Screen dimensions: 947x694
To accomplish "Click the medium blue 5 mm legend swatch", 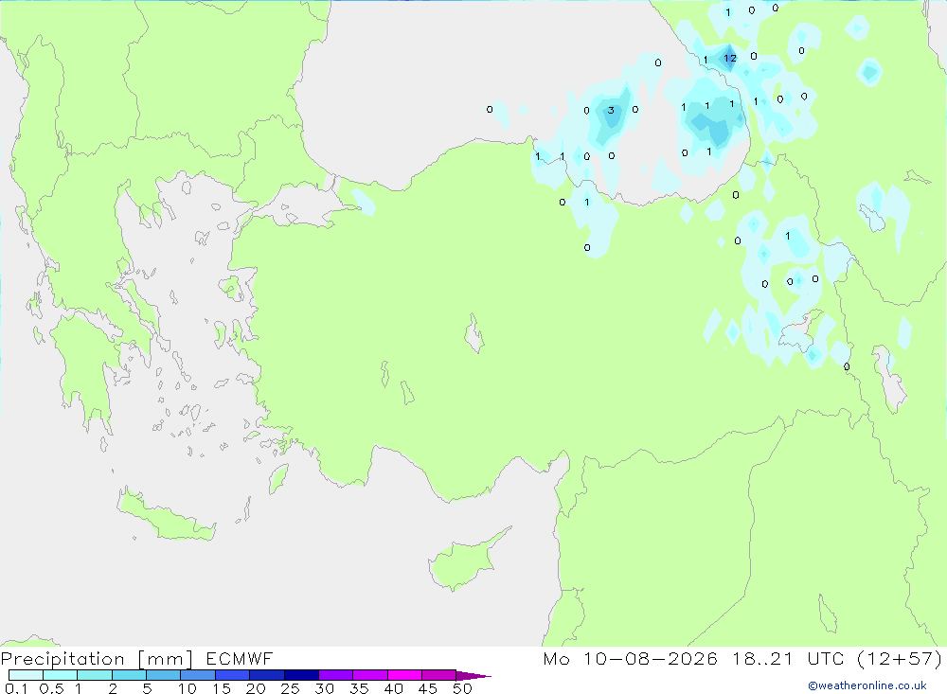I will pos(164,675).
